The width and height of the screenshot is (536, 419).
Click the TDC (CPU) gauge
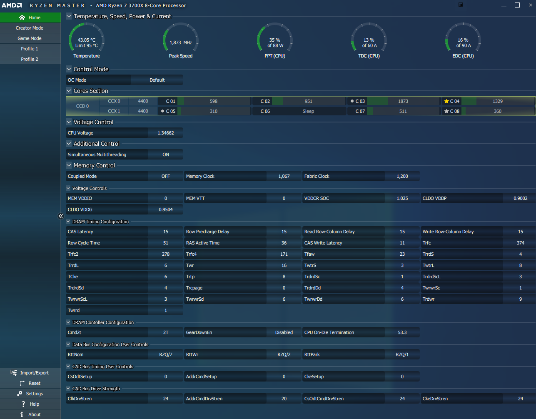coord(369,41)
